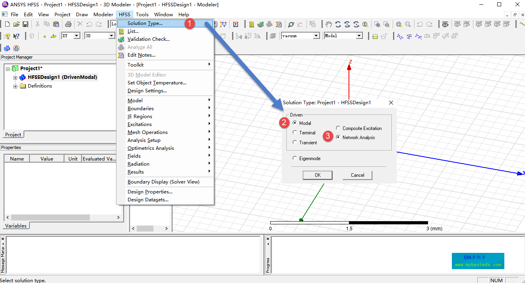
Task: Click the What's This help cursor icon
Action: click(16, 36)
